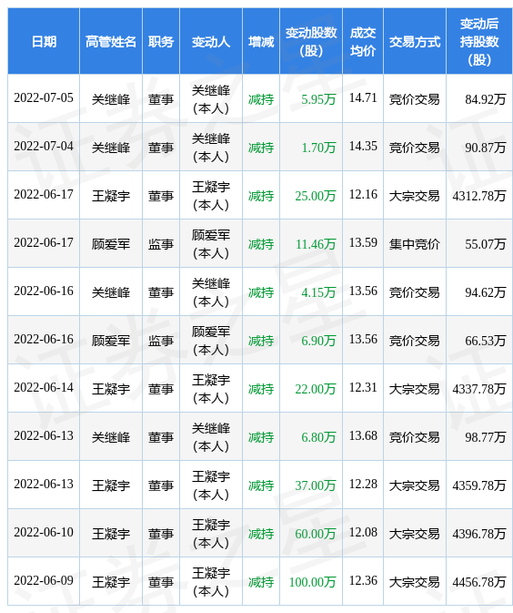Select the 11.46万 green value
The image size is (513, 613).
316,244
